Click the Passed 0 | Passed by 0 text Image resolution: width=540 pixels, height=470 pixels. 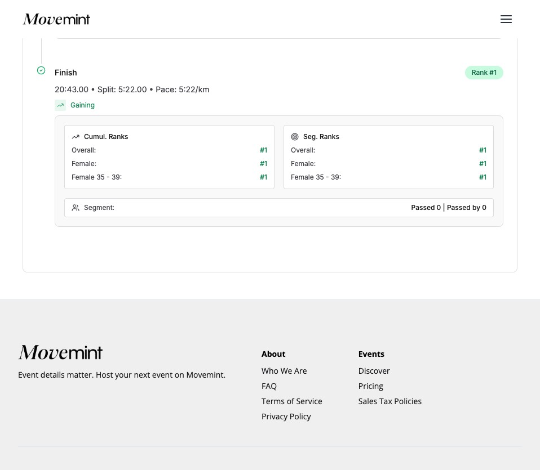(x=448, y=208)
